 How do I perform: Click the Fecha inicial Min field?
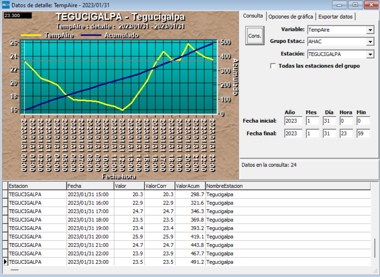[x=363, y=121]
